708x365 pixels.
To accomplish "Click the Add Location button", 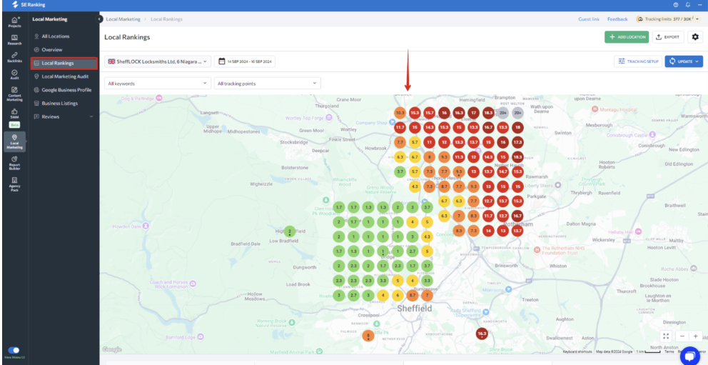I will point(626,37).
